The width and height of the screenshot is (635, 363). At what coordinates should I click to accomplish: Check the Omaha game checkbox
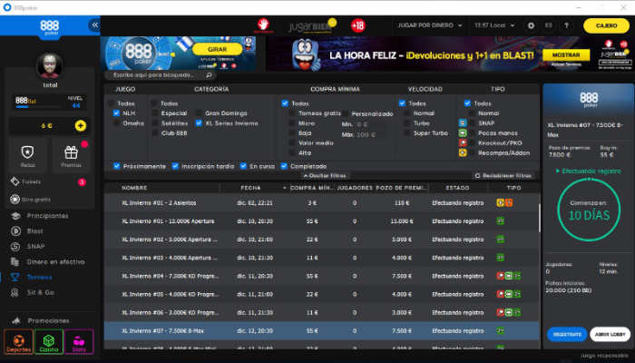[x=117, y=123]
